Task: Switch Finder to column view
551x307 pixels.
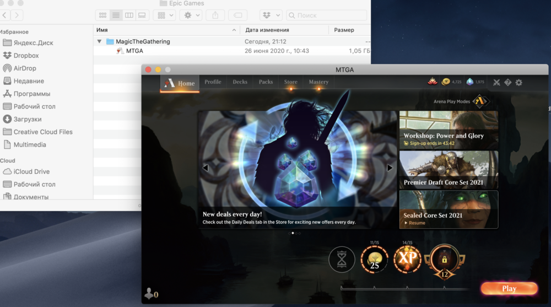Action: pyautogui.click(x=129, y=15)
